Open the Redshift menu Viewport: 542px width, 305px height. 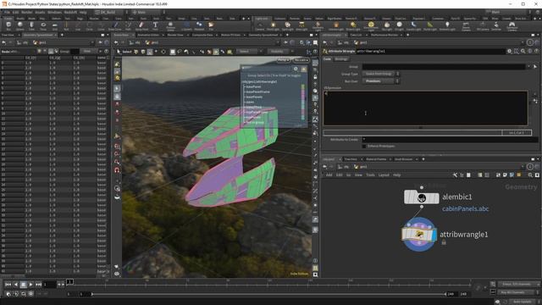[70, 12]
